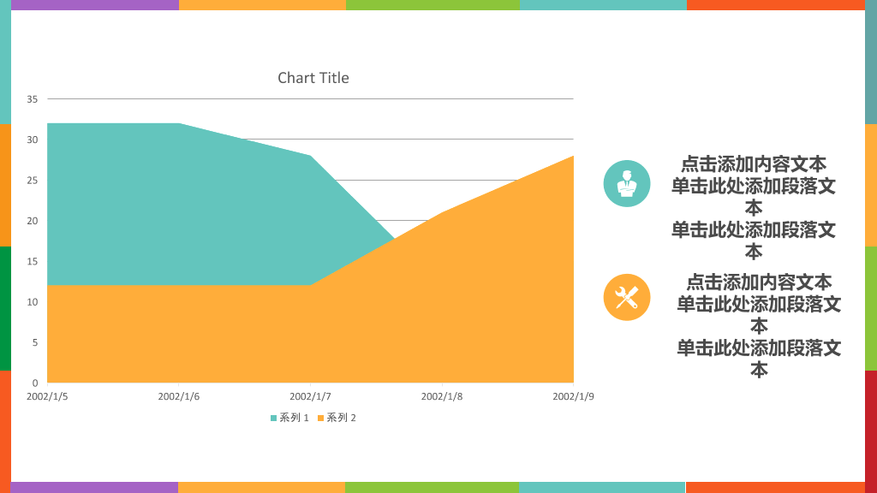Select the 2002/1/5 axis date label
Image resolution: width=877 pixels, height=493 pixels.
(x=47, y=396)
